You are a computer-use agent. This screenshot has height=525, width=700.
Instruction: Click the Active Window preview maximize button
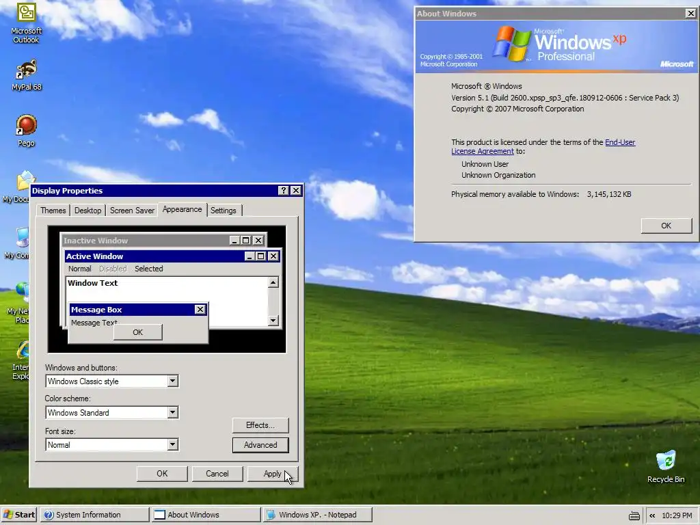260,256
